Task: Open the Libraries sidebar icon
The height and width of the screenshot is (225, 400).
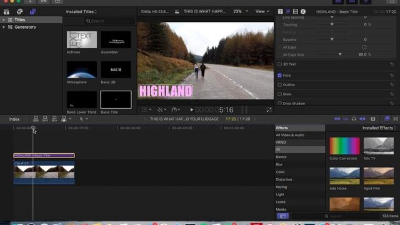Action: pos(6,12)
